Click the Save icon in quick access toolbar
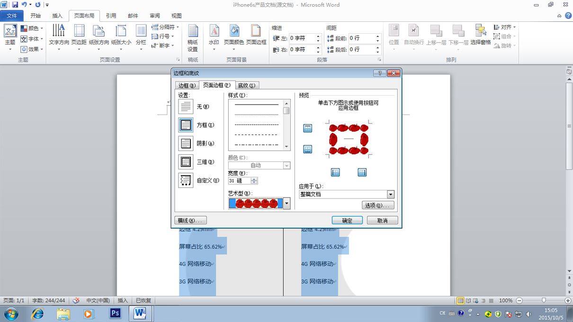 (15, 5)
